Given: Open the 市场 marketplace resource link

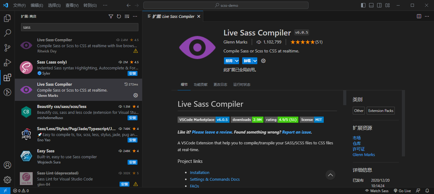Looking at the screenshot, I should 357,138.
